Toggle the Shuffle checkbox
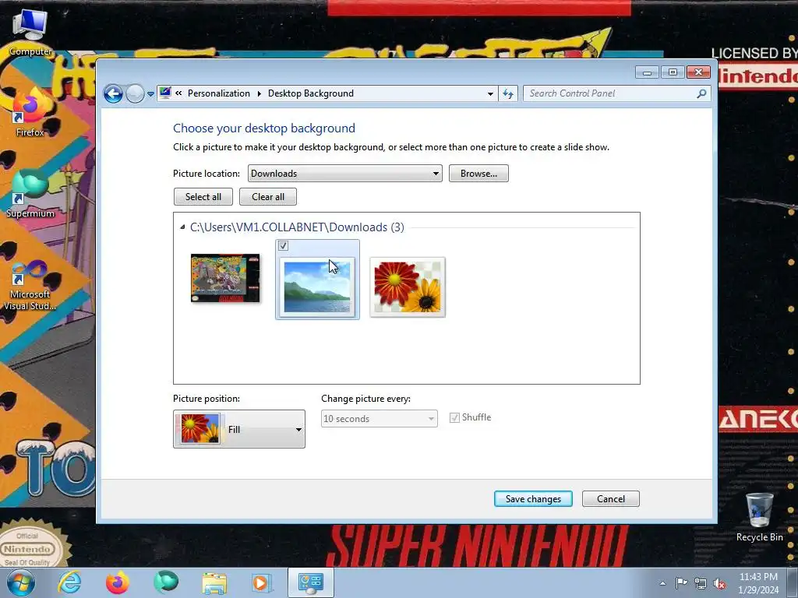The height and width of the screenshot is (598, 798). coord(454,418)
